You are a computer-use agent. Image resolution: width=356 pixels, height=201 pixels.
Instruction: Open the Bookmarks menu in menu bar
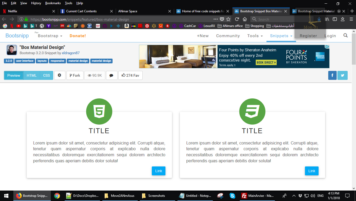coord(53,3)
